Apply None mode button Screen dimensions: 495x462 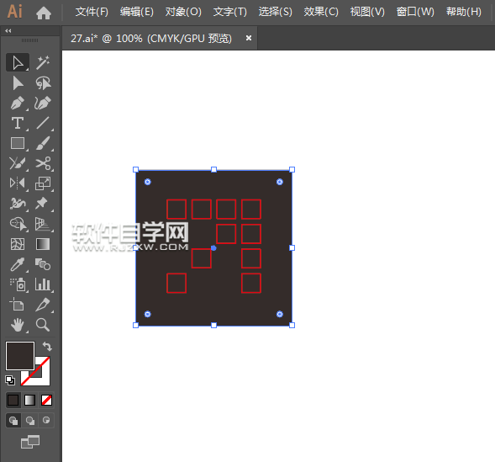[46, 400]
